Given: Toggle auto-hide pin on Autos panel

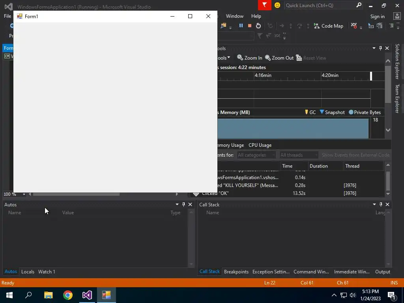Looking at the screenshot, I should [x=183, y=204].
